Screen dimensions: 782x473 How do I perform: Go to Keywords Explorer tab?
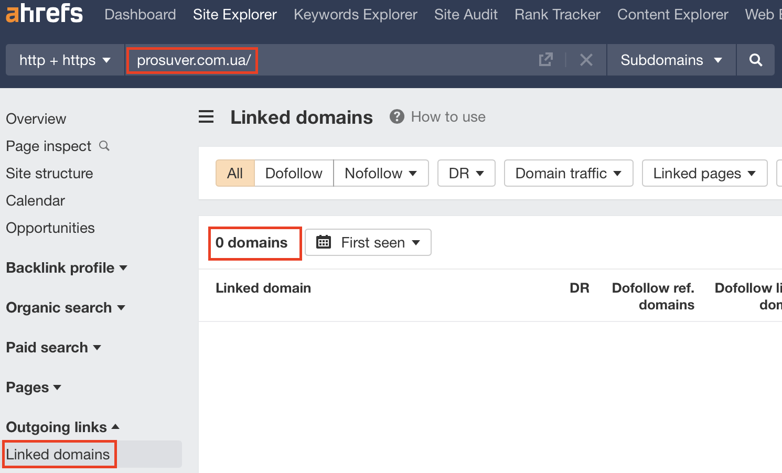[355, 15]
